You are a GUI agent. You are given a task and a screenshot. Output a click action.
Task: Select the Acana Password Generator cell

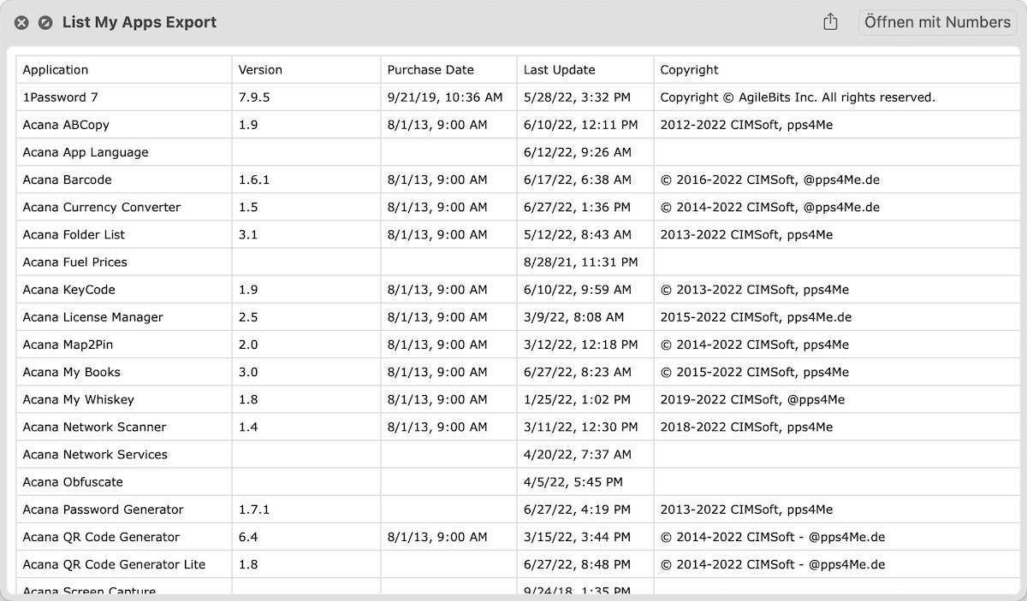pos(124,510)
